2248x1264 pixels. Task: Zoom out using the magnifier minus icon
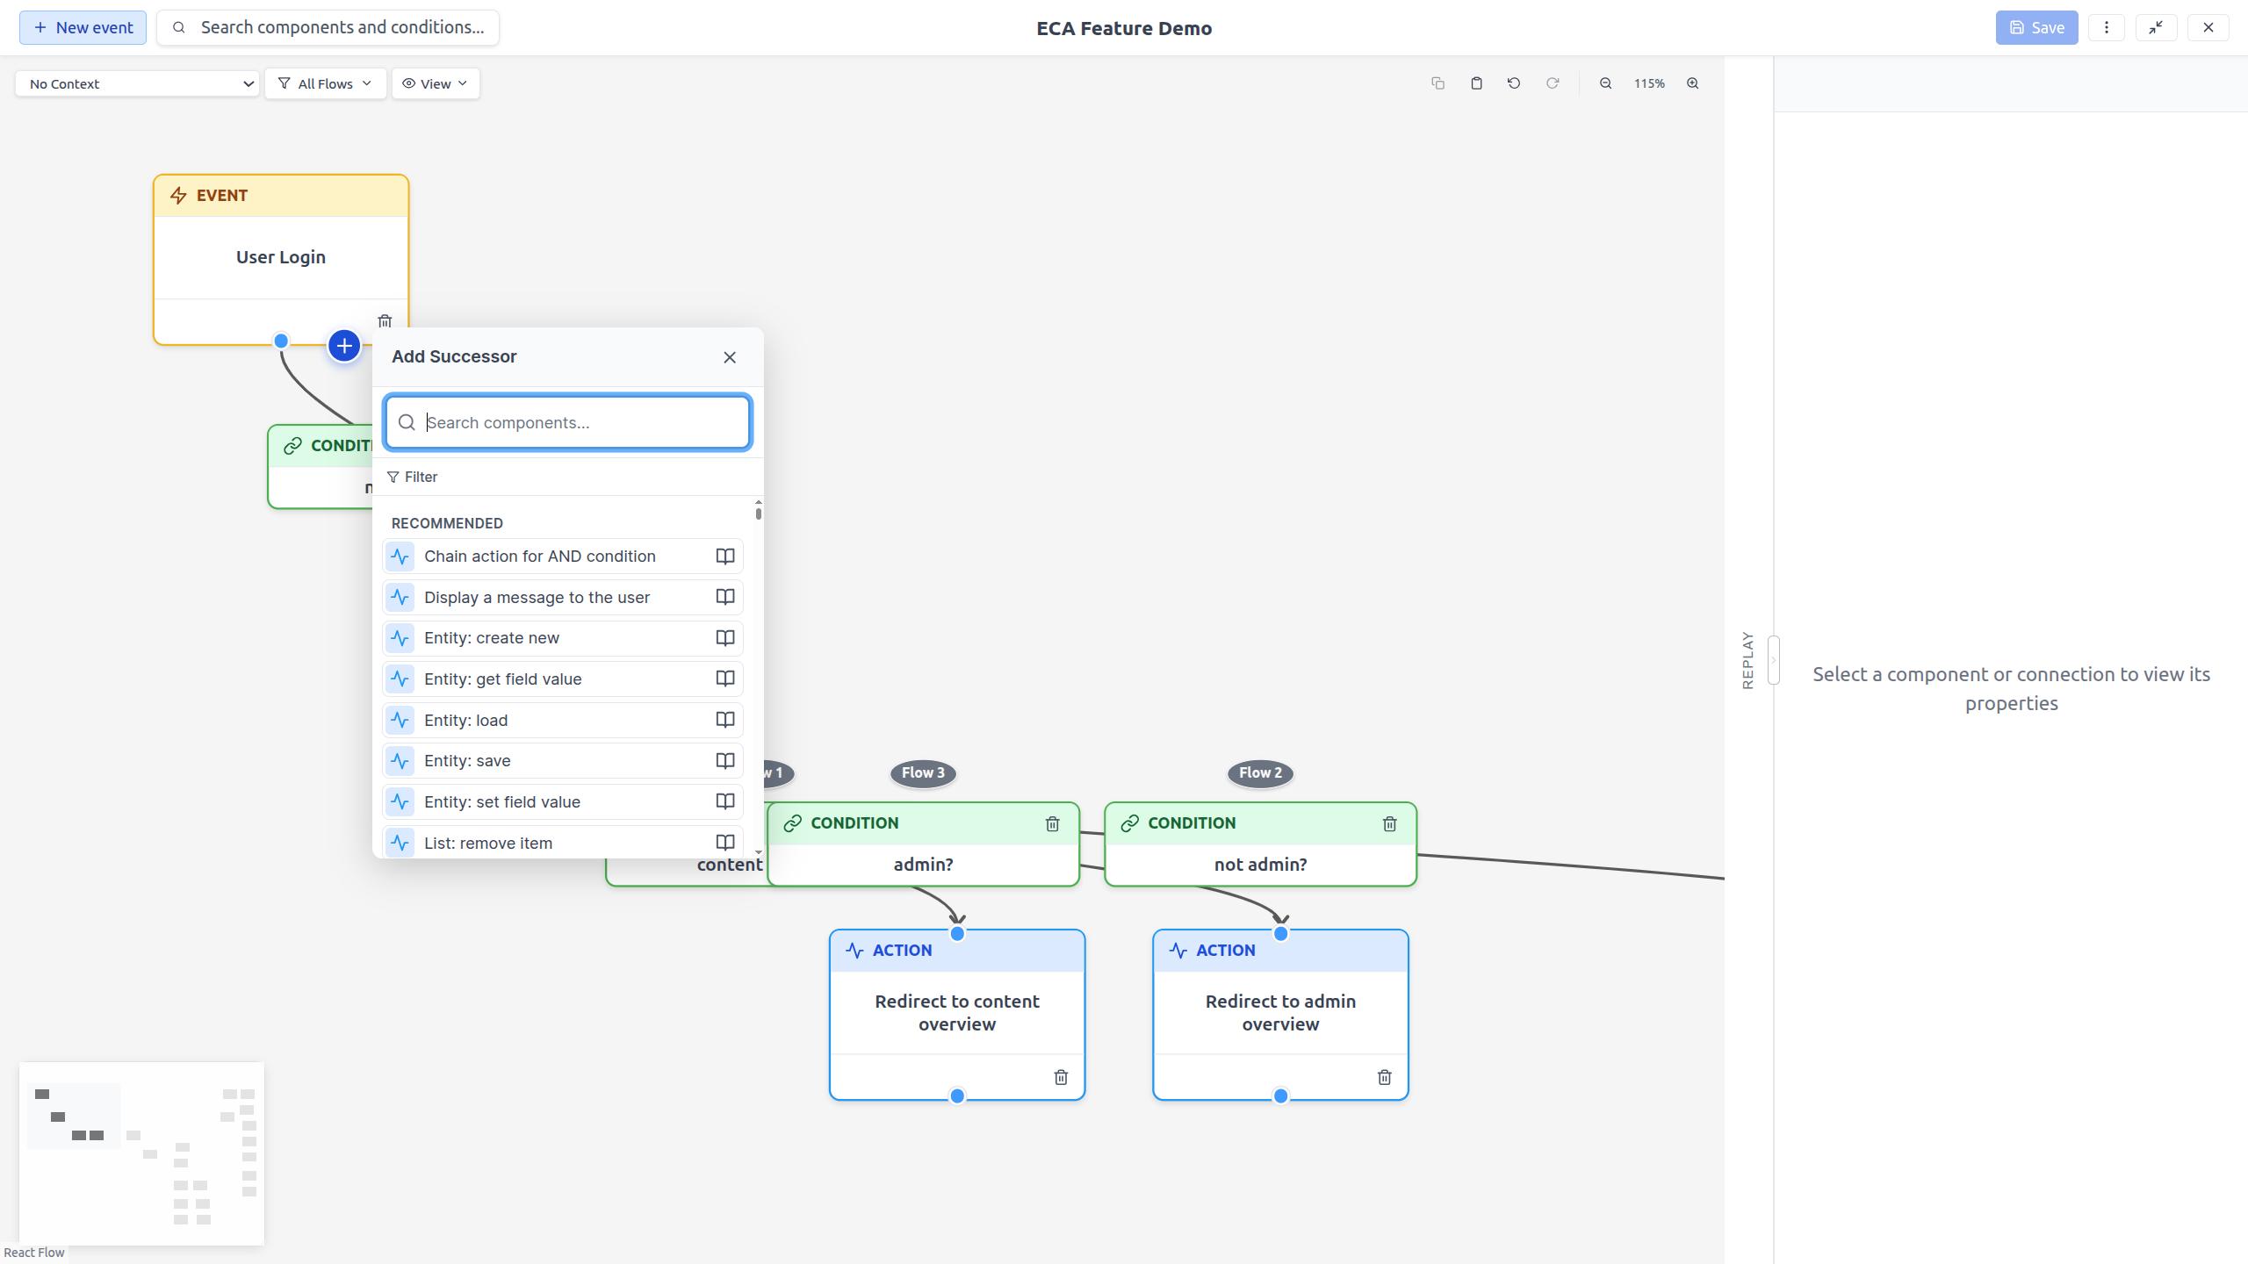pos(1605,83)
